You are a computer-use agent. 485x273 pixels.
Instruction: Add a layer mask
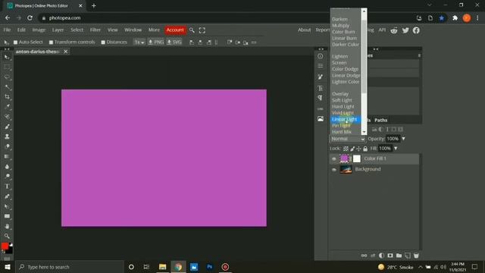click(390, 256)
